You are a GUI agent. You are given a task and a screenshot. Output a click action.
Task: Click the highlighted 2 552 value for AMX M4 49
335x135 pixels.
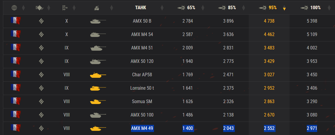click(x=269, y=128)
